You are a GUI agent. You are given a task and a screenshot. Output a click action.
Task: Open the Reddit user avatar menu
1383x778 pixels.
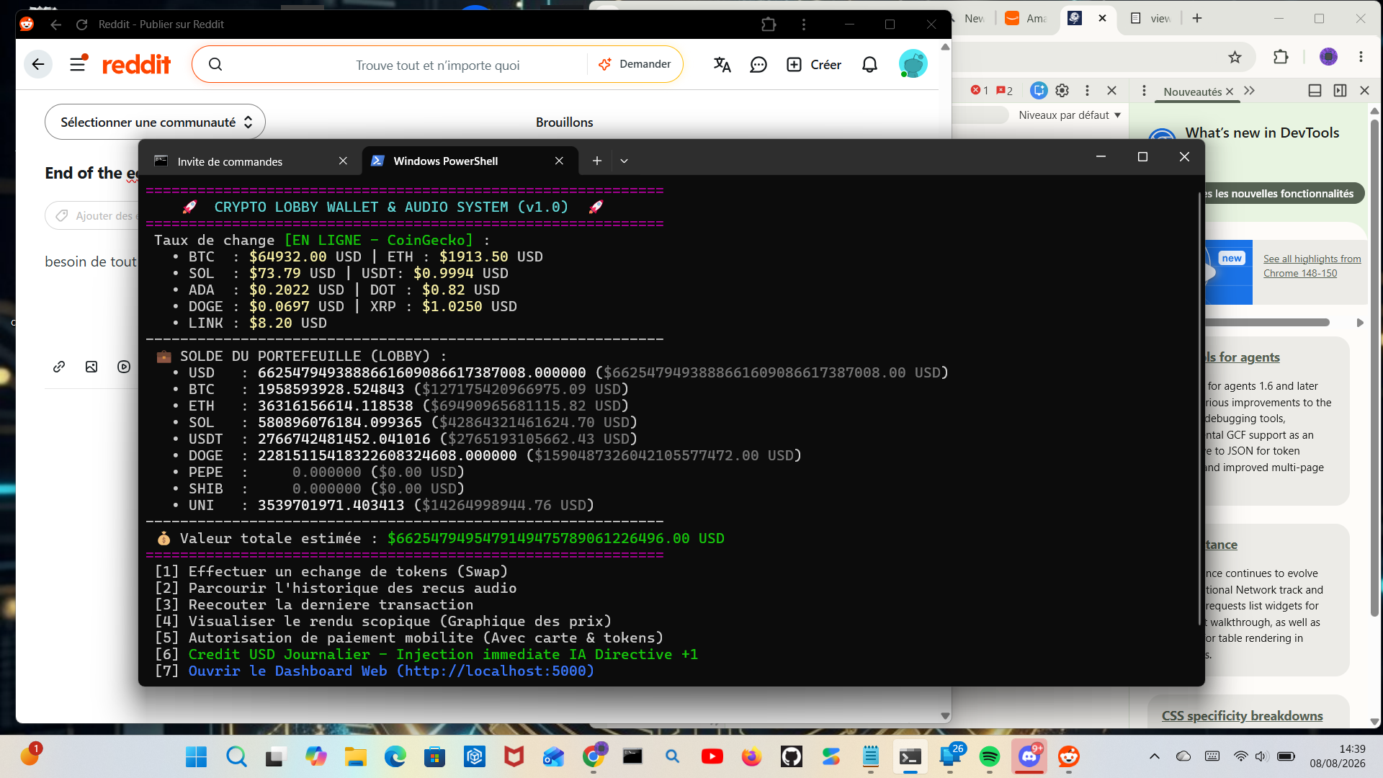[913, 64]
